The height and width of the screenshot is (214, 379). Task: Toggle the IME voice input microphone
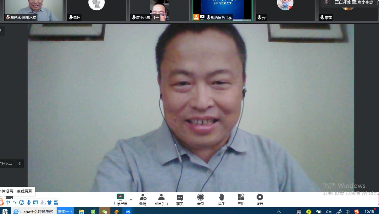point(29,202)
